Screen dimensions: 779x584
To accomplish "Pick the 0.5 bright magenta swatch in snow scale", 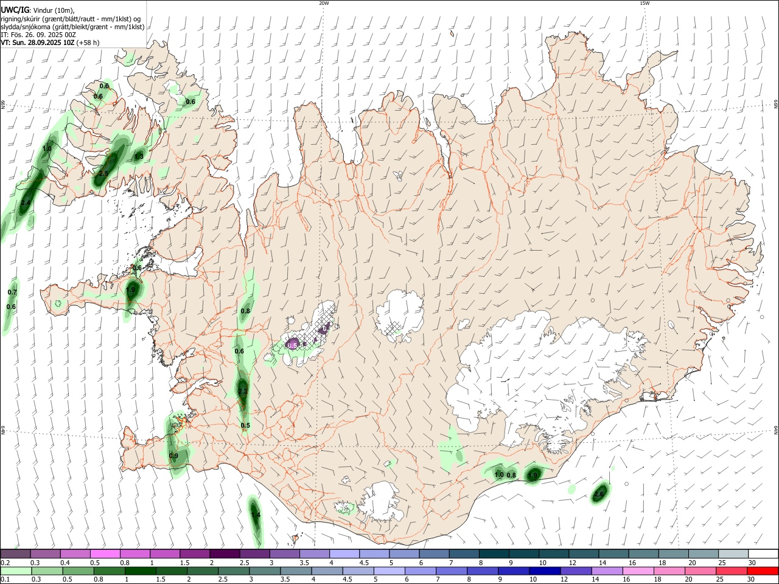I will [x=105, y=554].
